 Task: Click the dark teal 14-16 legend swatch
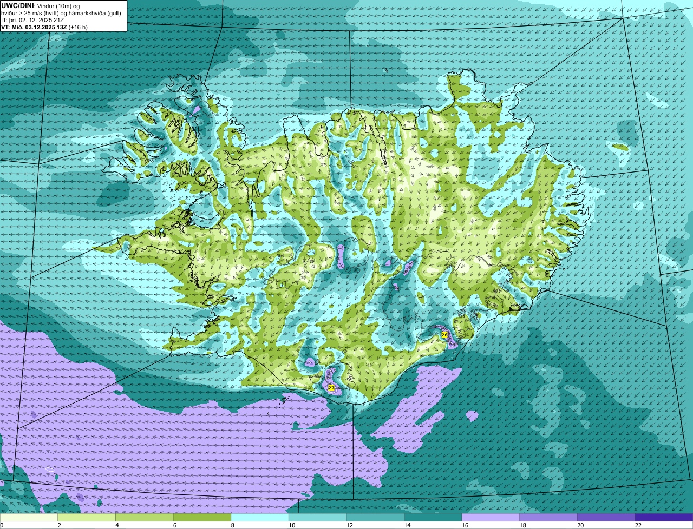(x=433, y=517)
